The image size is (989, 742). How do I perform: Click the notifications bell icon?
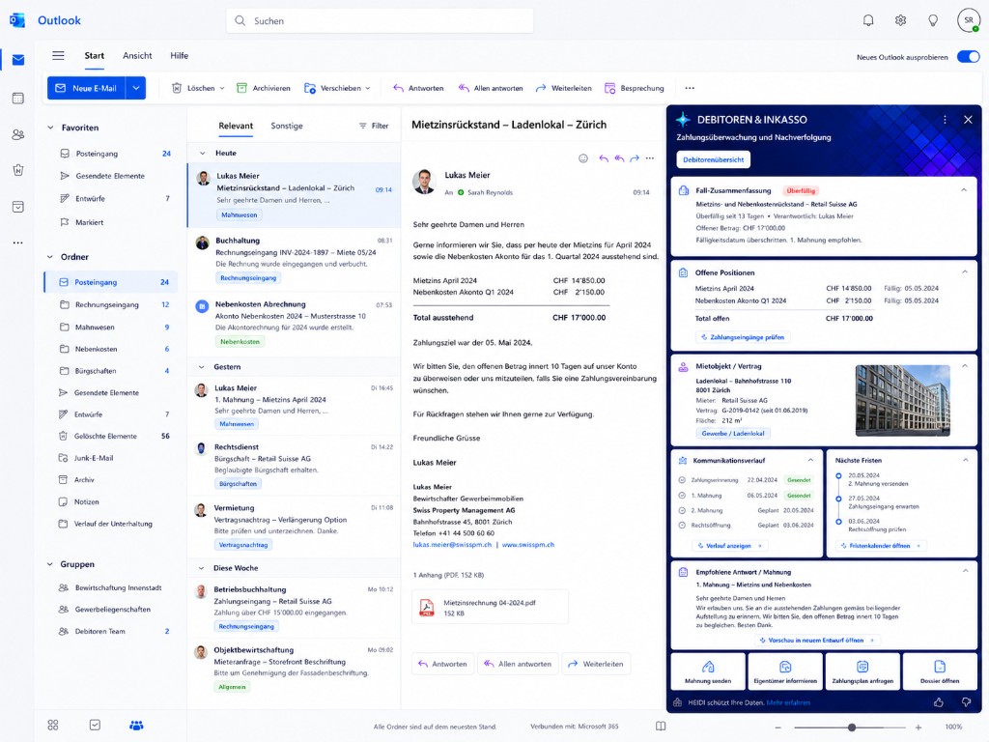(868, 21)
